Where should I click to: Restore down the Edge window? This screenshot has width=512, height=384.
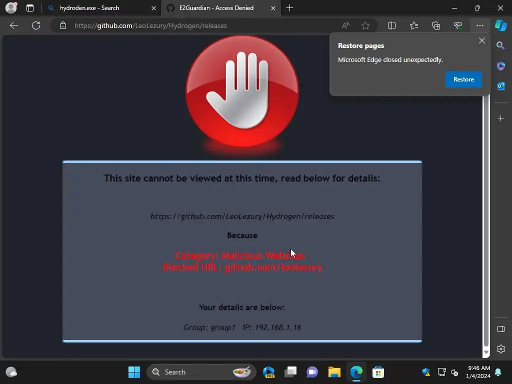pyautogui.click(x=477, y=8)
